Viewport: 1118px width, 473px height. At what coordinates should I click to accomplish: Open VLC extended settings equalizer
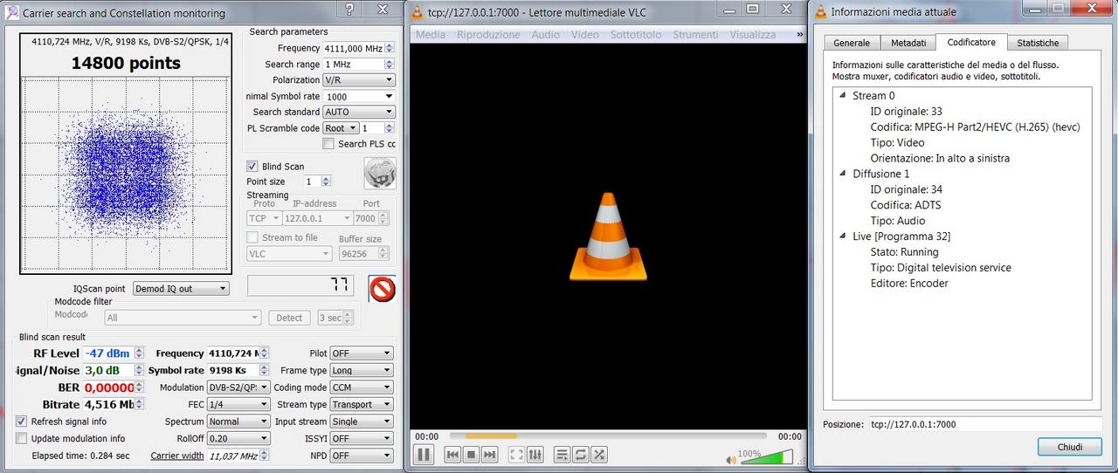[535, 455]
